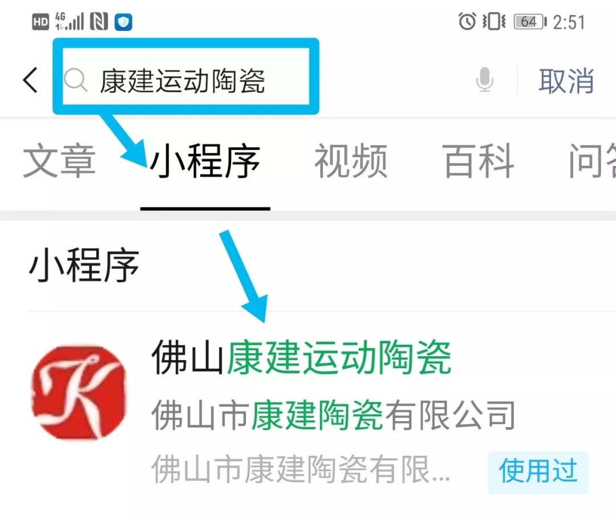616x513 pixels.
Task: Switch to the 文章 tab
Action: [x=59, y=161]
